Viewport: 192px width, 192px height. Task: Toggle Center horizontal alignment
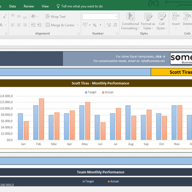[19, 25]
